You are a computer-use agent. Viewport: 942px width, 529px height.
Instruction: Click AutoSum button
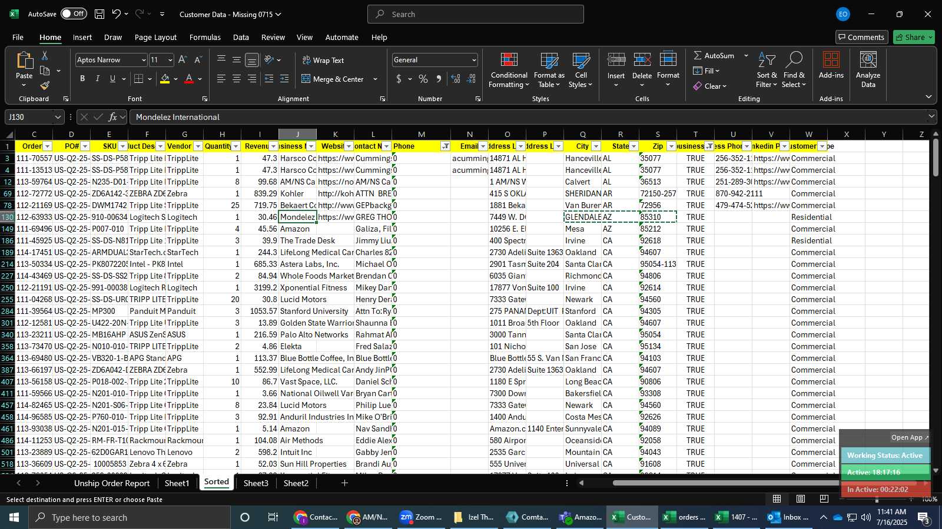(714, 55)
